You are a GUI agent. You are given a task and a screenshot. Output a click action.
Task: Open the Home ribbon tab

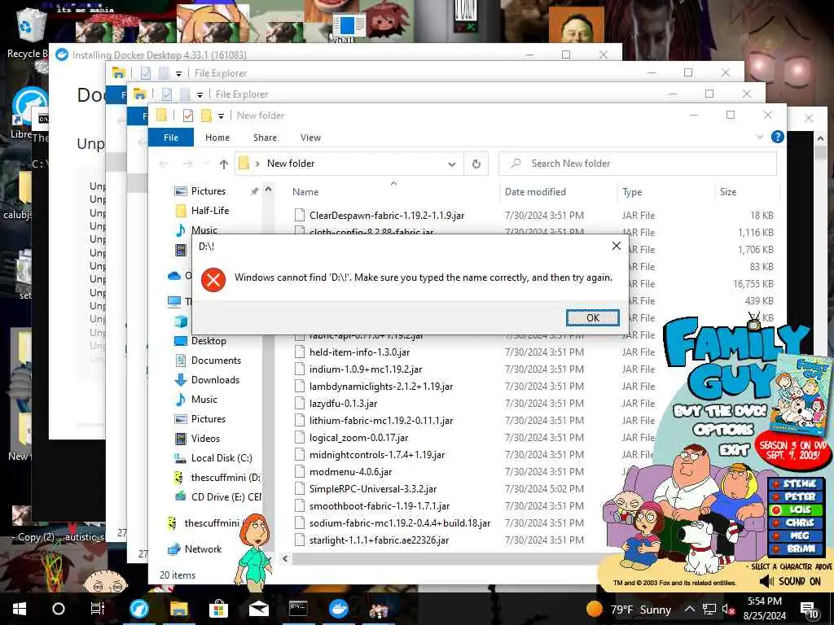[217, 137]
